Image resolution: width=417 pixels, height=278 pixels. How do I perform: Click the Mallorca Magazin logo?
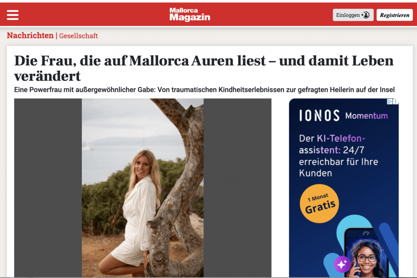(x=190, y=14)
